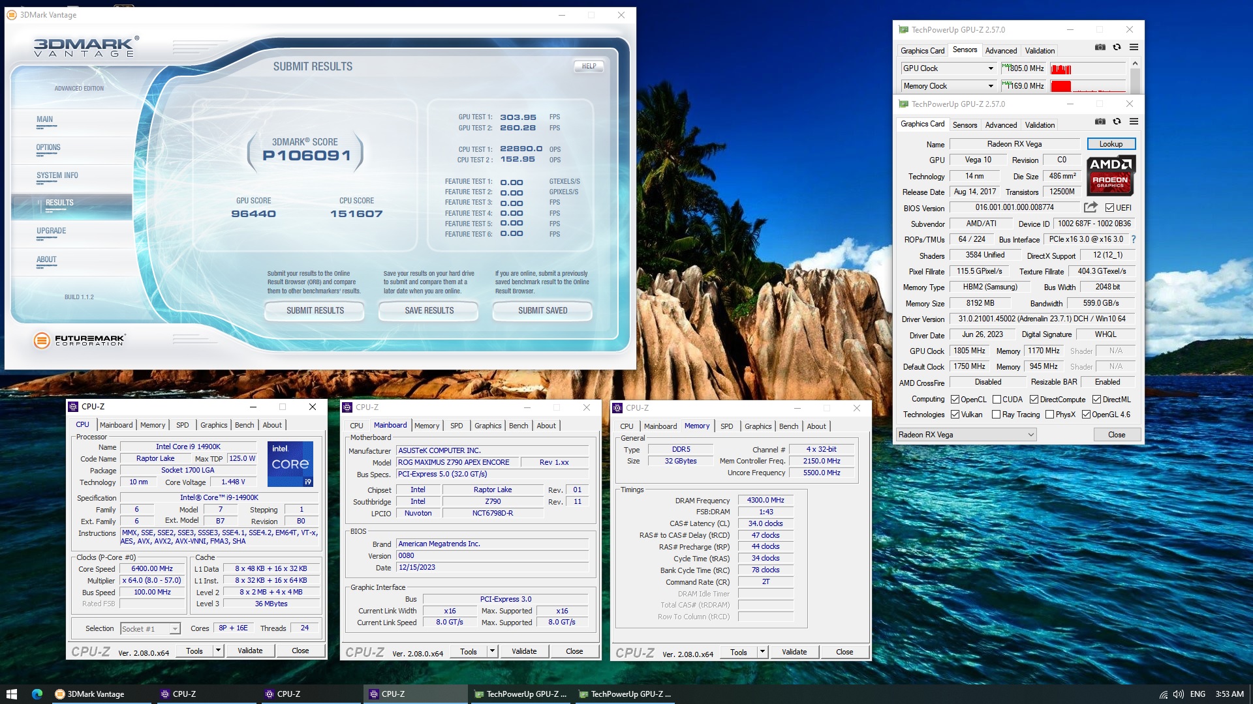The width and height of the screenshot is (1253, 704).
Task: Switch to the Bench tab in the CPU-Z CPU window
Action: point(245,425)
